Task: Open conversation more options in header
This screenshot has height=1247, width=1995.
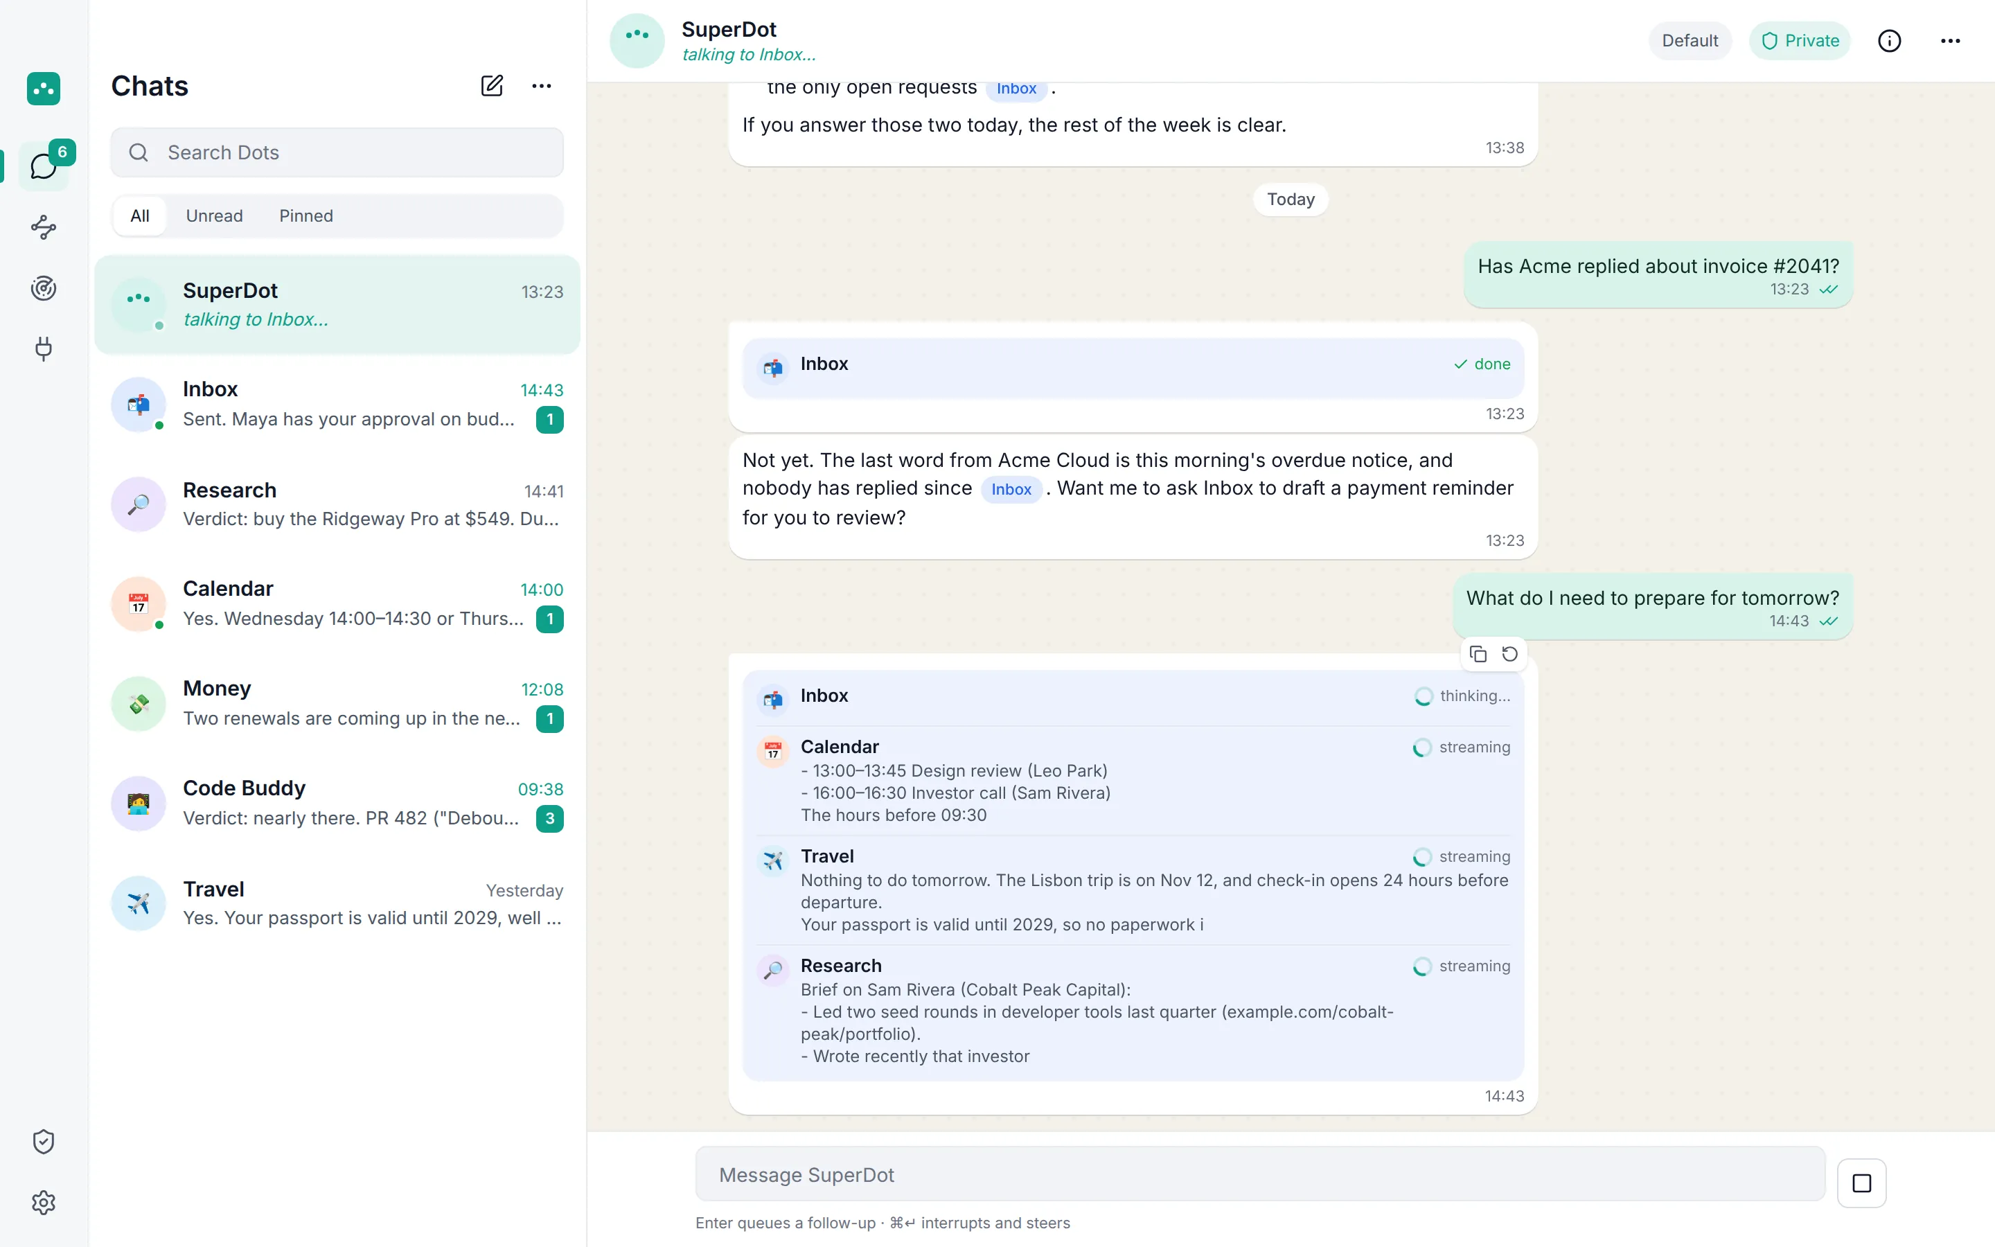Action: (x=1951, y=40)
